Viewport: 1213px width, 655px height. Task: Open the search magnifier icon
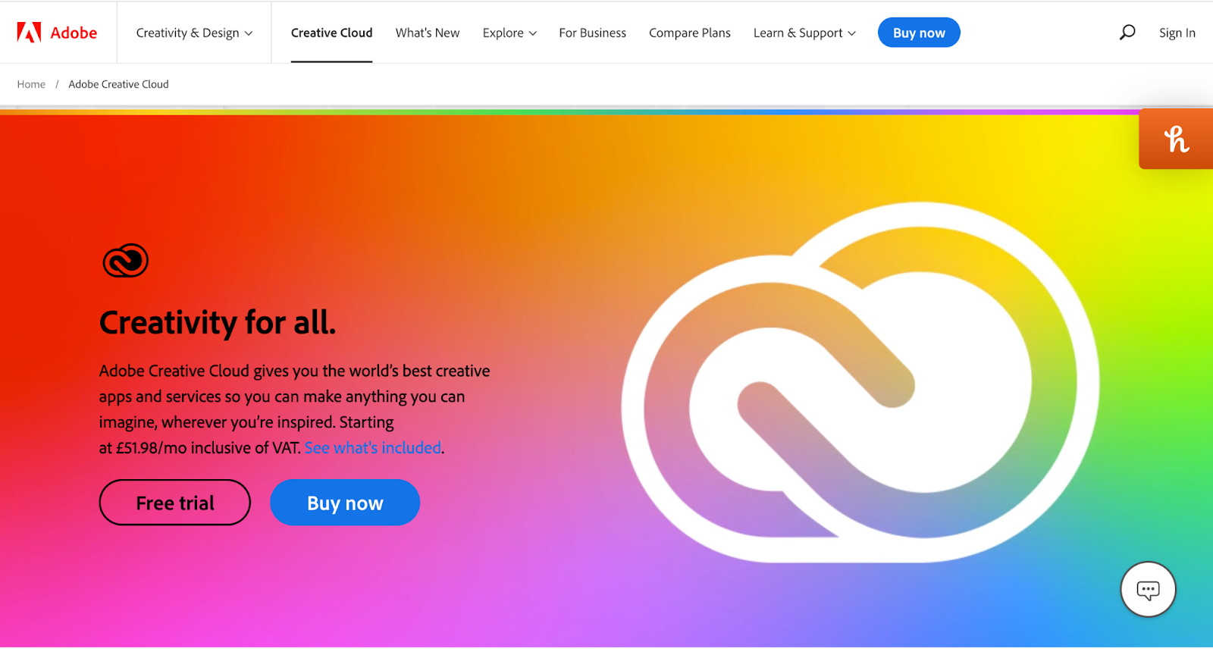1127,33
